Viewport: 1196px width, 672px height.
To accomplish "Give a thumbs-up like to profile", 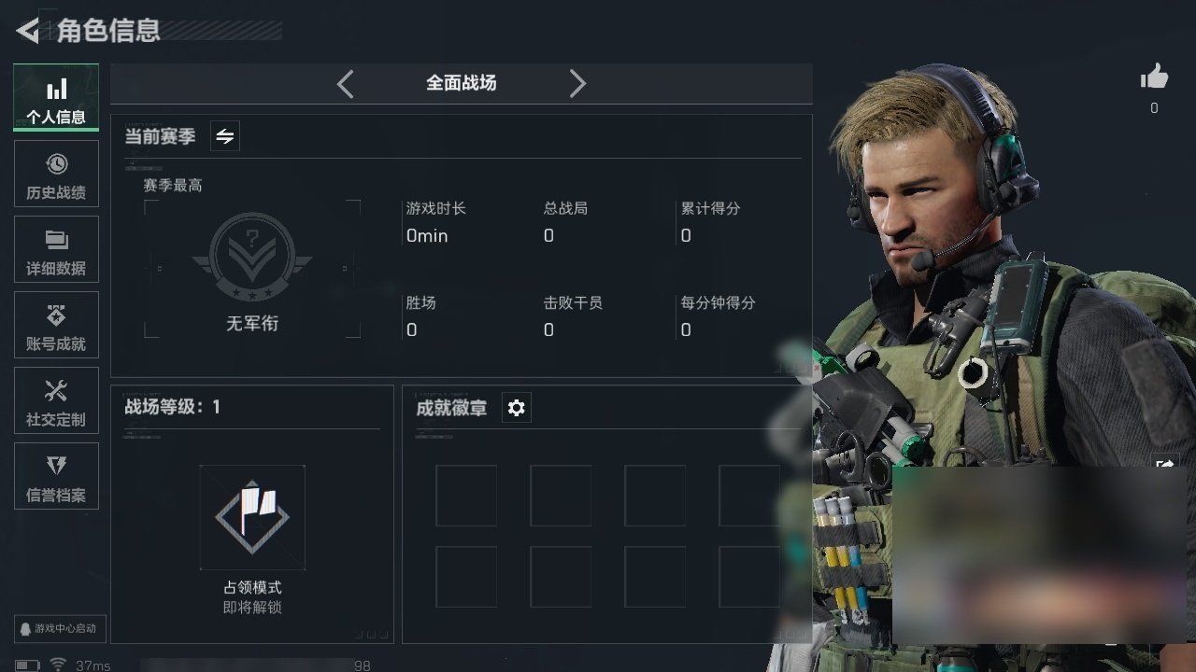I will click(1155, 77).
